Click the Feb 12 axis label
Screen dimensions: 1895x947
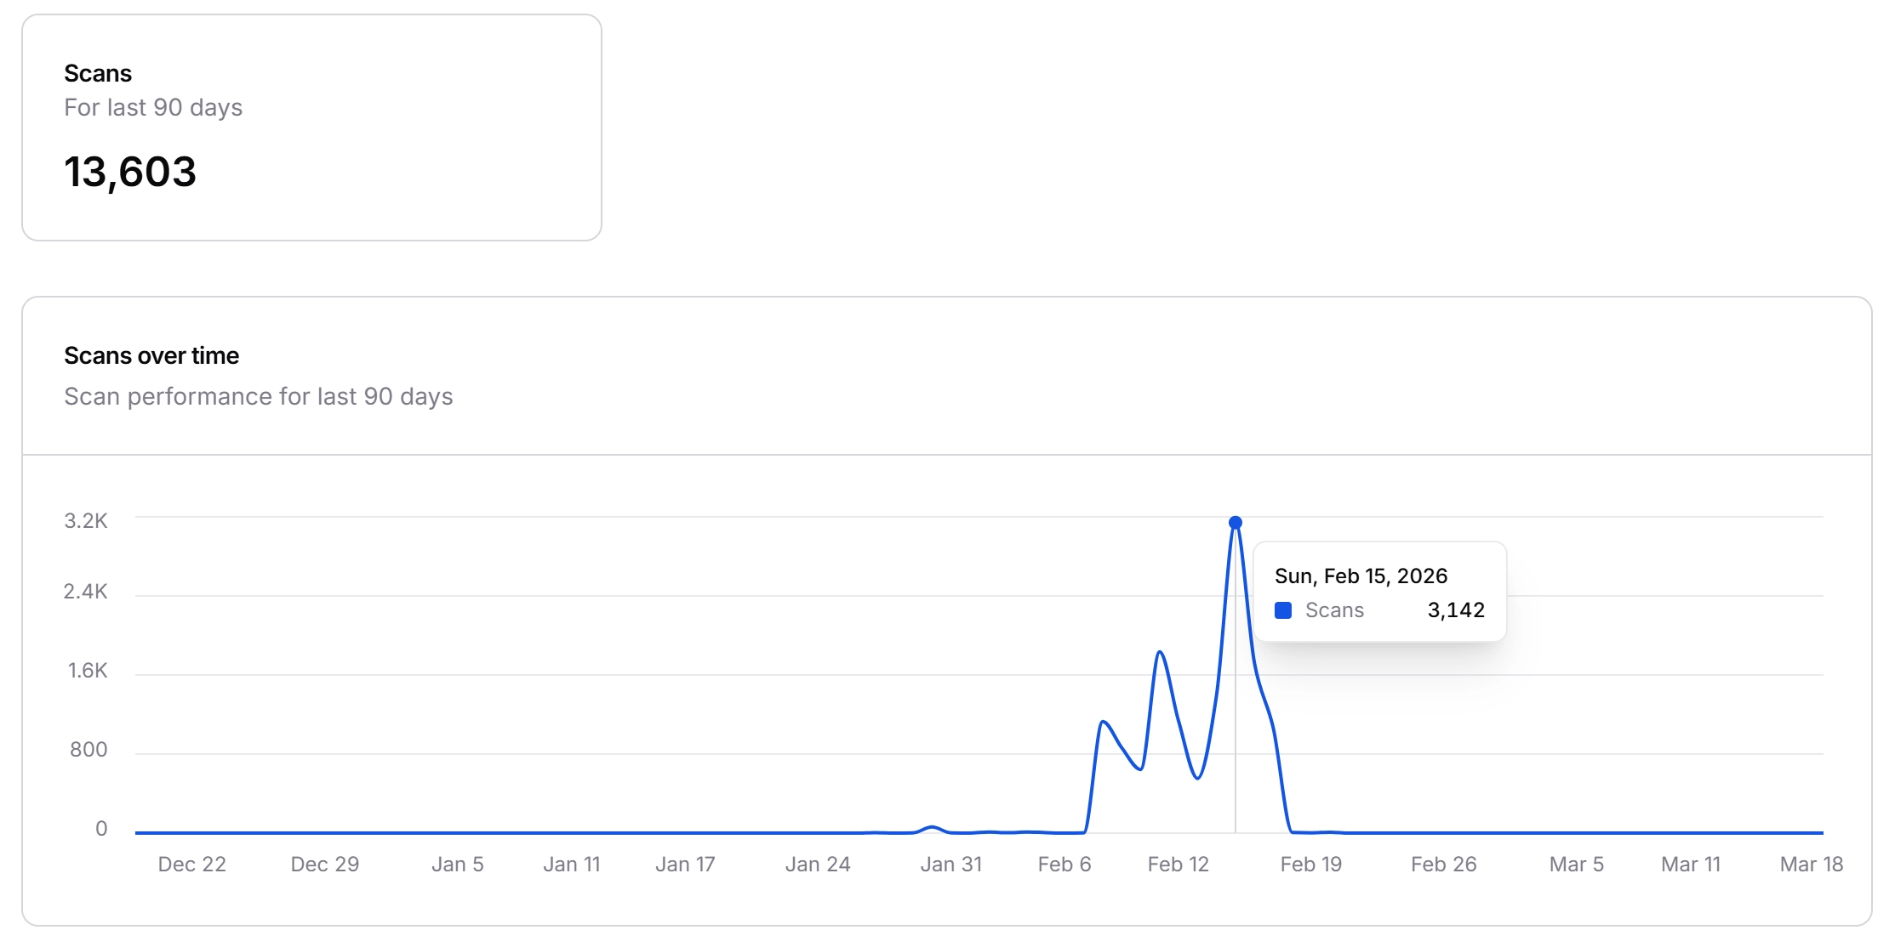(x=1179, y=864)
